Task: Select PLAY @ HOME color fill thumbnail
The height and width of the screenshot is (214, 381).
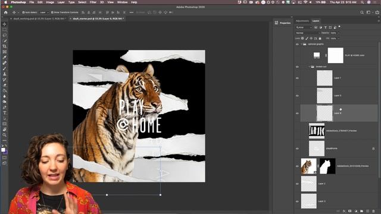Action: tap(317, 55)
